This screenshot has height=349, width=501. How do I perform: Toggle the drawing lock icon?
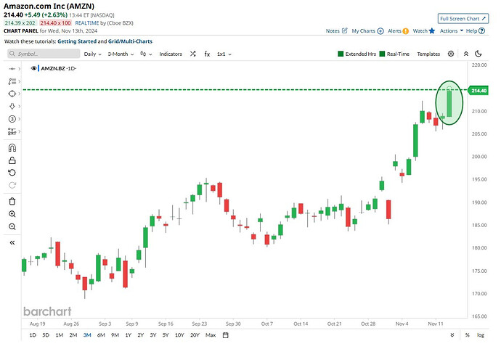coord(12,160)
